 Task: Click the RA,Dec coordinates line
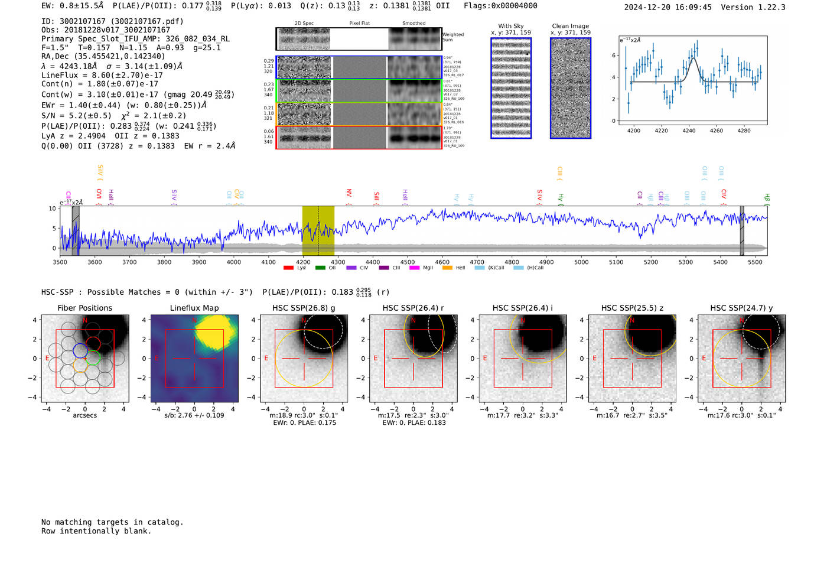(x=103, y=57)
